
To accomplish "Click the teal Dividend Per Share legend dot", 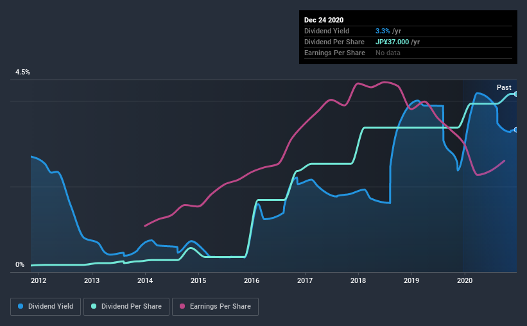I will (94, 306).
